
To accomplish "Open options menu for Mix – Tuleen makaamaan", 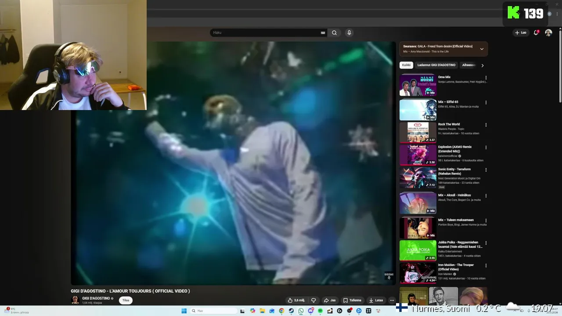I will click(486, 220).
